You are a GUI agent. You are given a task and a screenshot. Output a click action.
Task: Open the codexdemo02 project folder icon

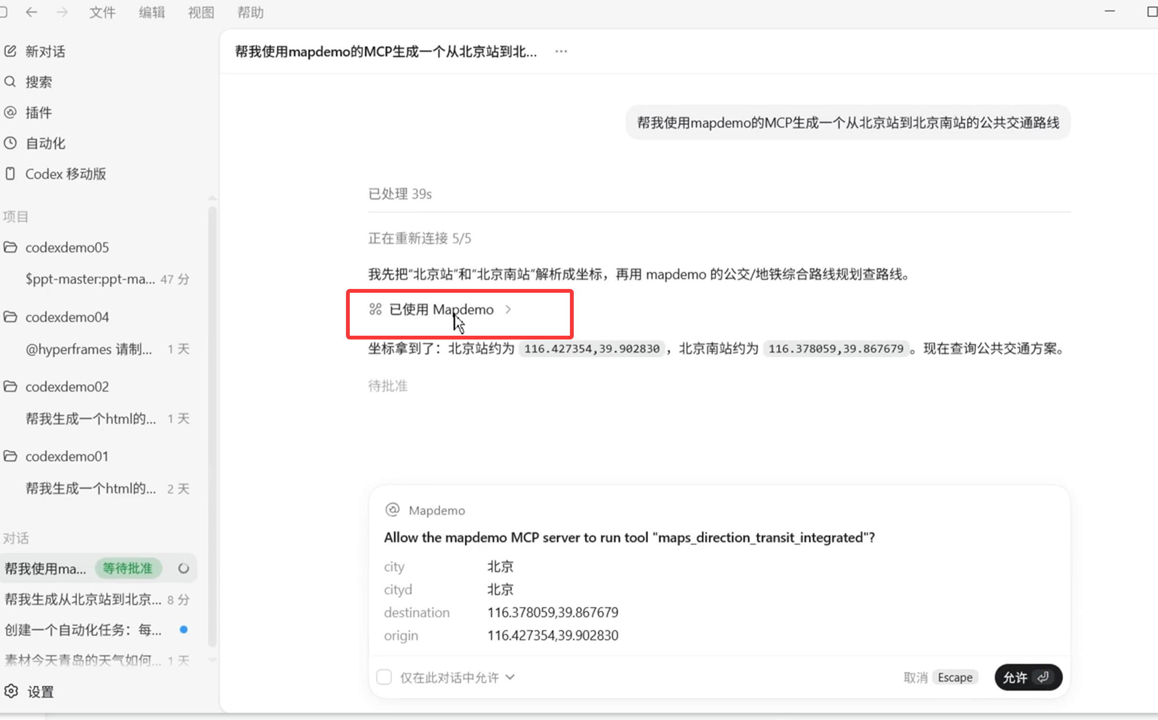point(10,386)
